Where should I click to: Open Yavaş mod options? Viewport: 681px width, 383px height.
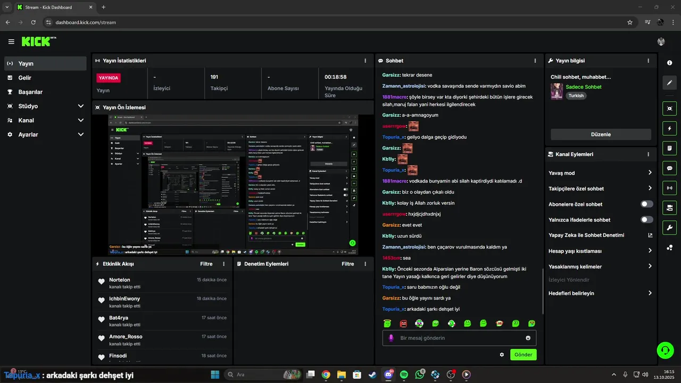click(601, 173)
